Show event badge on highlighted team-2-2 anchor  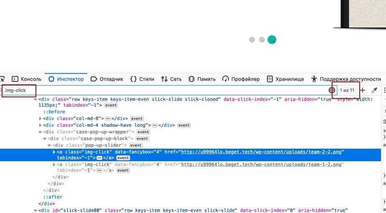point(123,158)
